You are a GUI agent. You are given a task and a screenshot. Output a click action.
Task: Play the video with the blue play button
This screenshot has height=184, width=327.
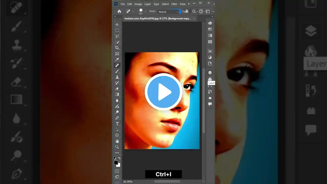pos(163,92)
